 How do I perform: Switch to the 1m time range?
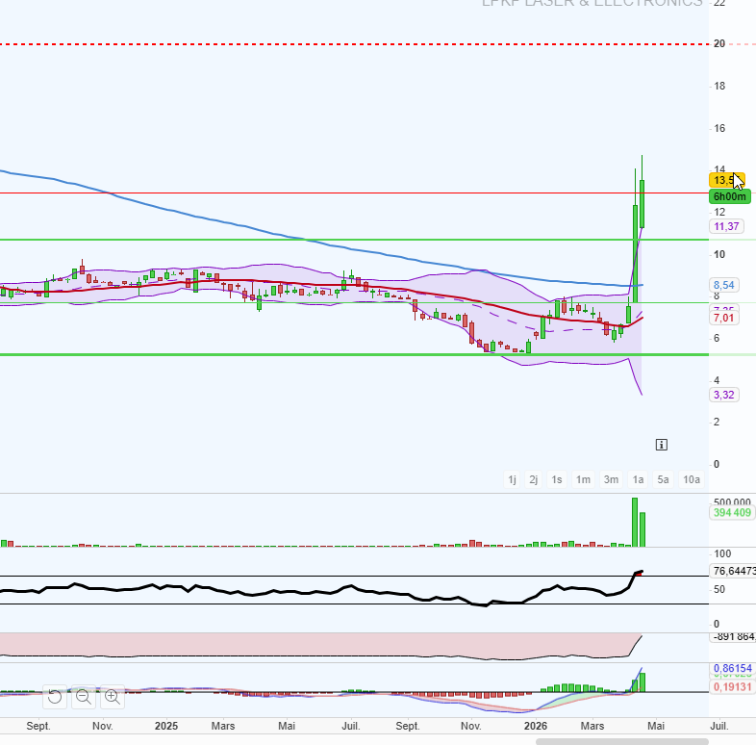click(583, 479)
